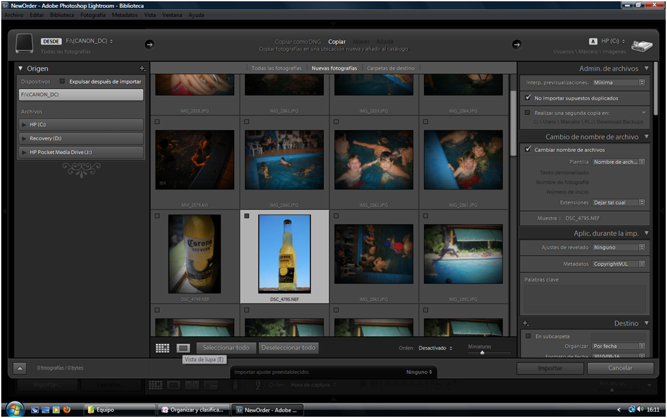Toggle Expulsar después de importar checkbox
This screenshot has height=418, width=667.
[62, 81]
